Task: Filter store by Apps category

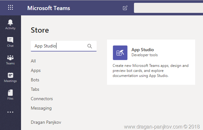Action: [36, 70]
